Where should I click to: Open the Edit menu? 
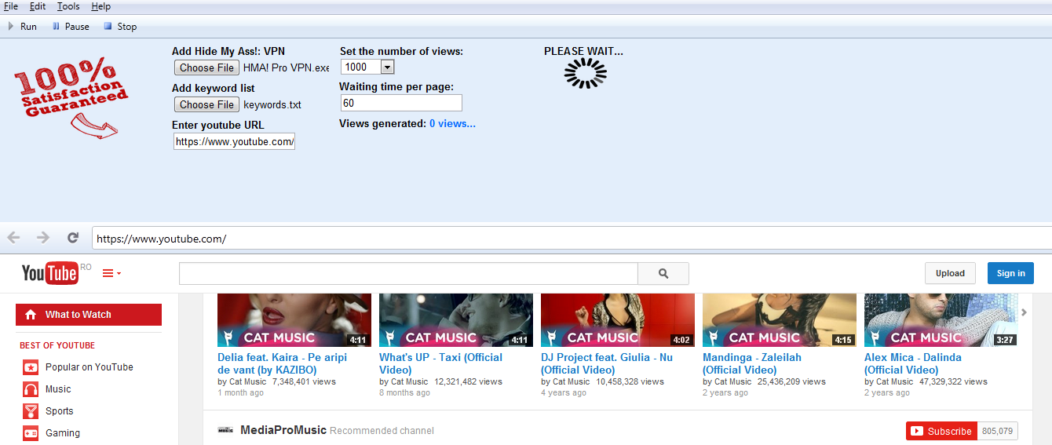pos(38,6)
